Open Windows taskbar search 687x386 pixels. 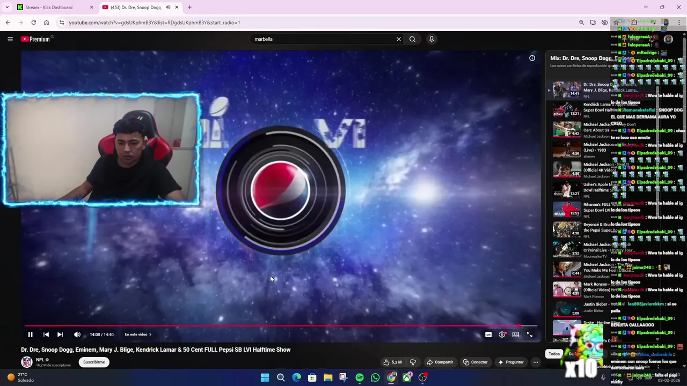point(281,378)
